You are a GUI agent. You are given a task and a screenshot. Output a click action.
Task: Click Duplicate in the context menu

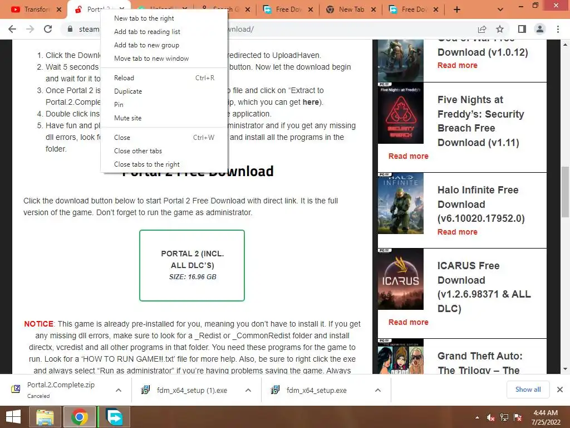tap(164, 91)
